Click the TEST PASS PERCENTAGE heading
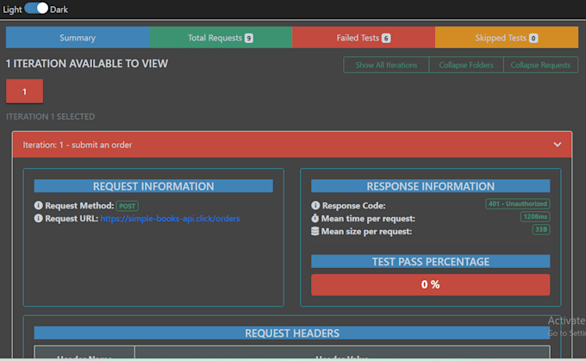 [x=431, y=261]
